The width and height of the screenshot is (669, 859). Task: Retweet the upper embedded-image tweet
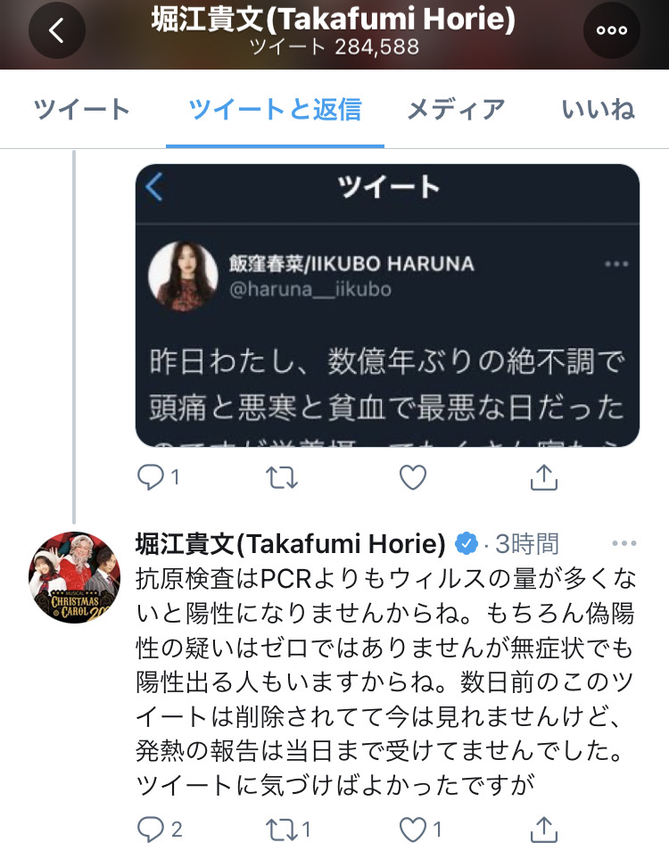click(282, 477)
